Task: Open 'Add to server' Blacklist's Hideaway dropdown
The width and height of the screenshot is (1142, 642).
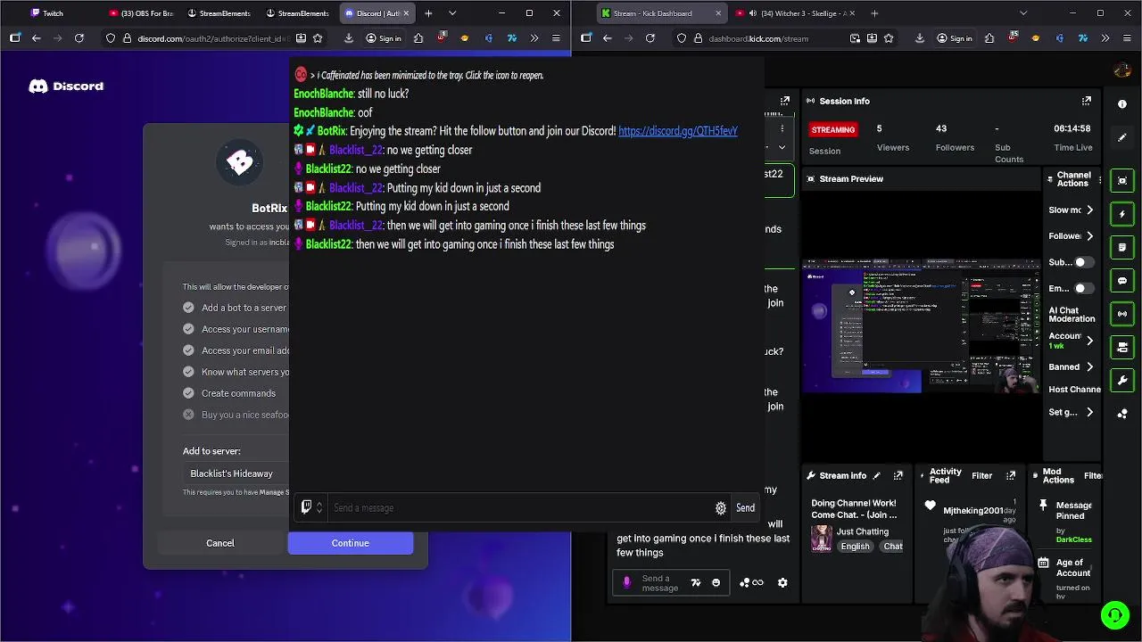Action: (x=236, y=473)
